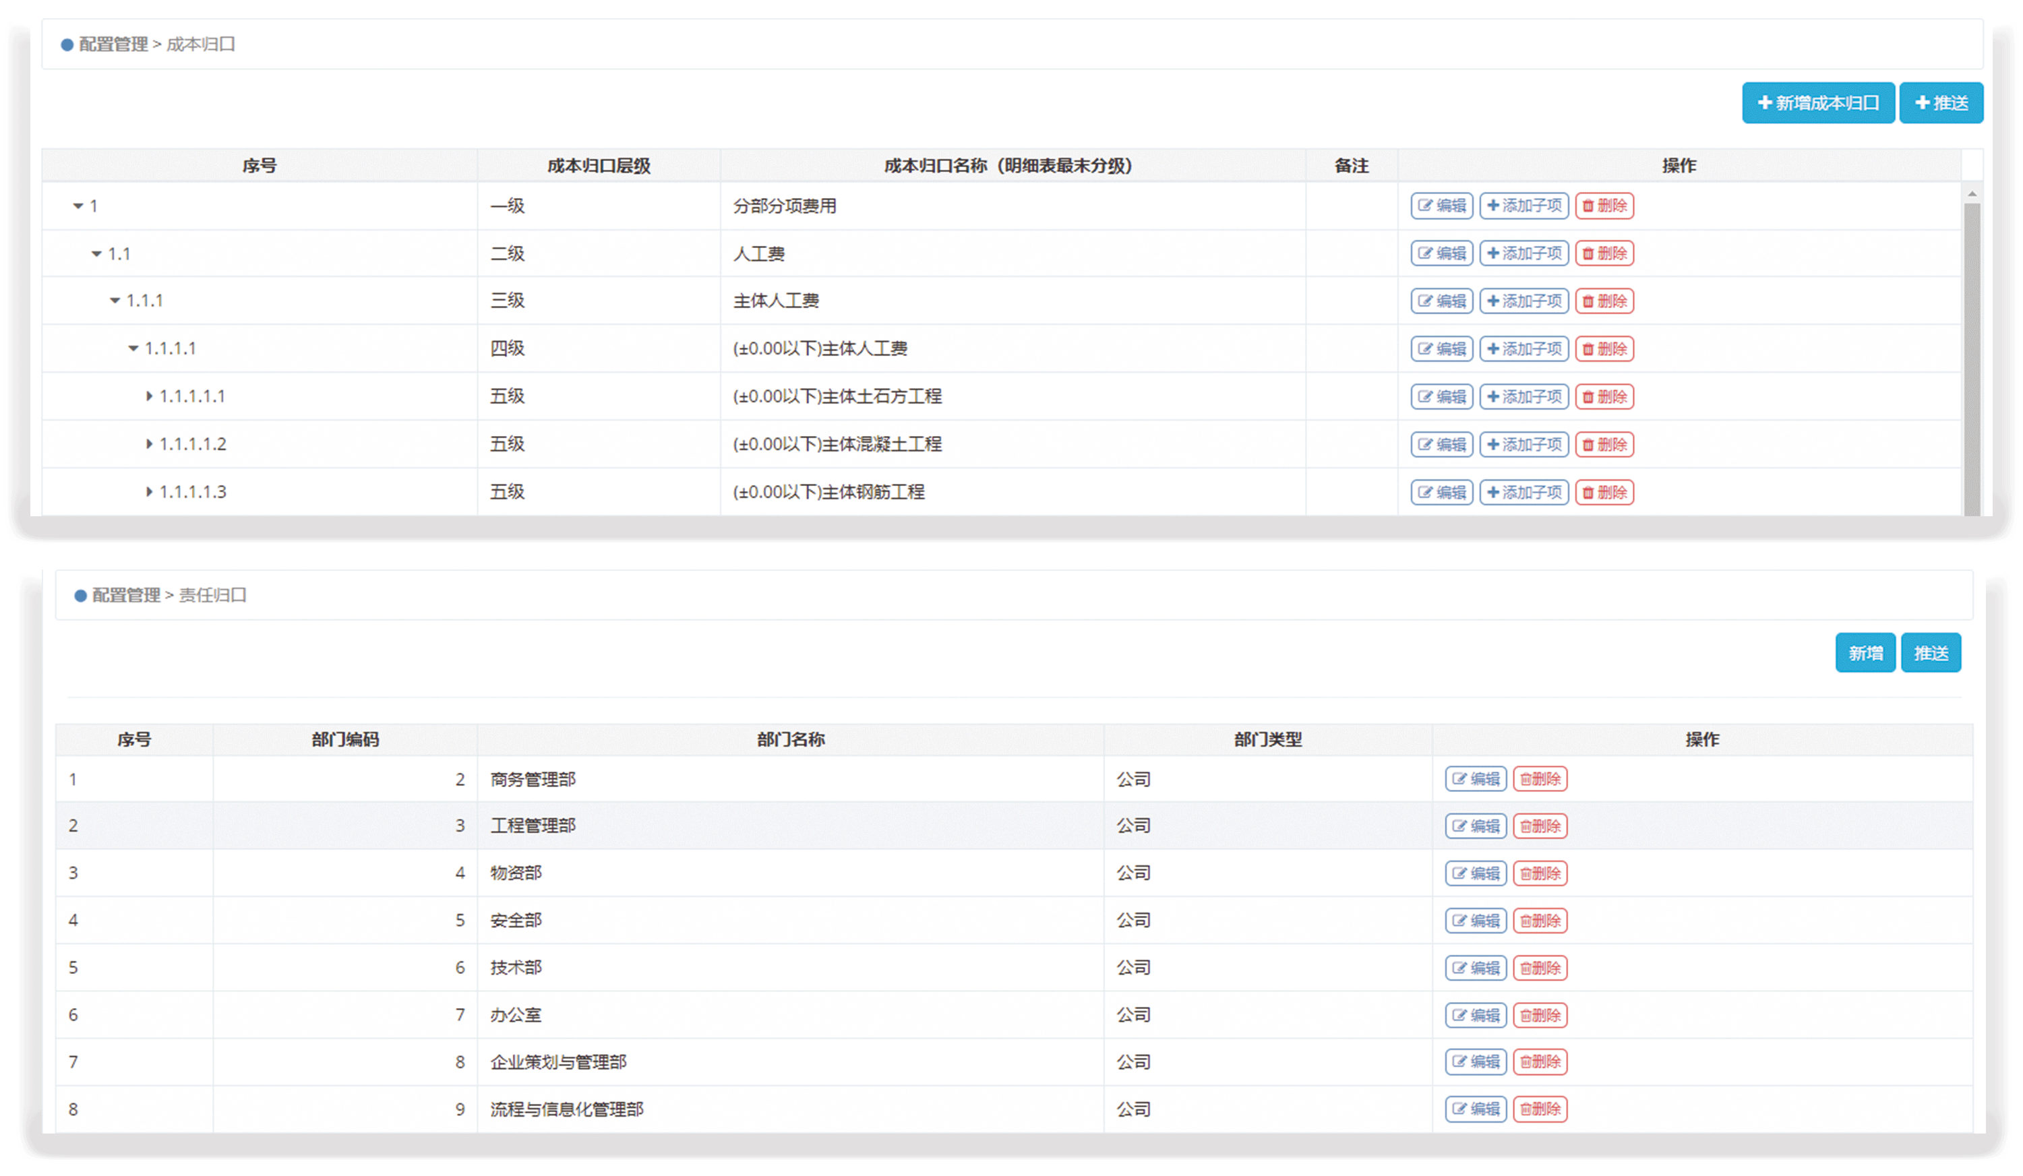Expand tree node 1.1.1.1.2

click(x=150, y=444)
